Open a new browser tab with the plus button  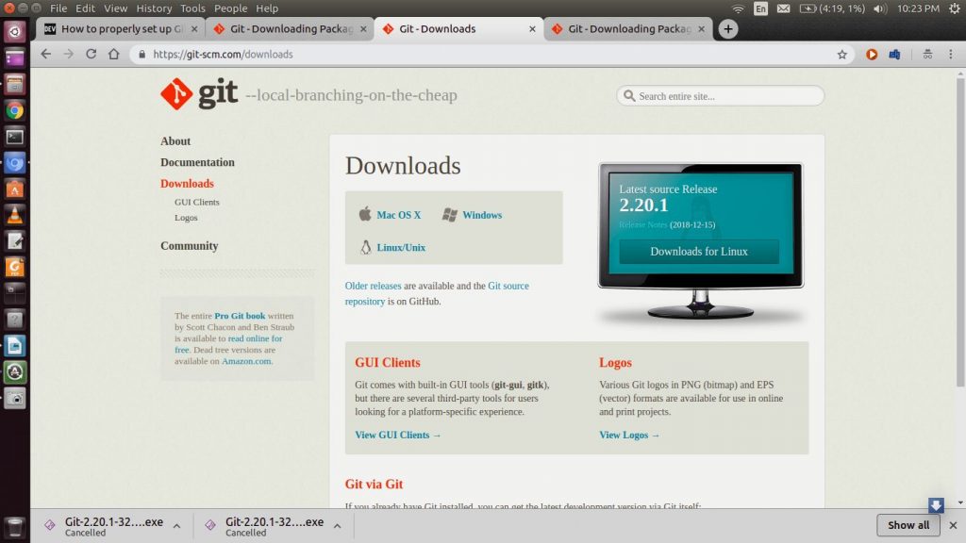pyautogui.click(x=727, y=29)
